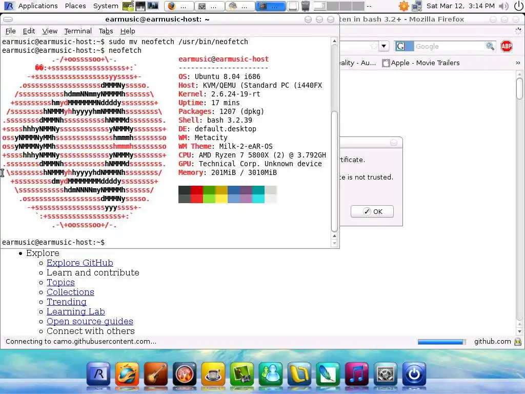Click the power icon in top panel

tap(518, 6)
